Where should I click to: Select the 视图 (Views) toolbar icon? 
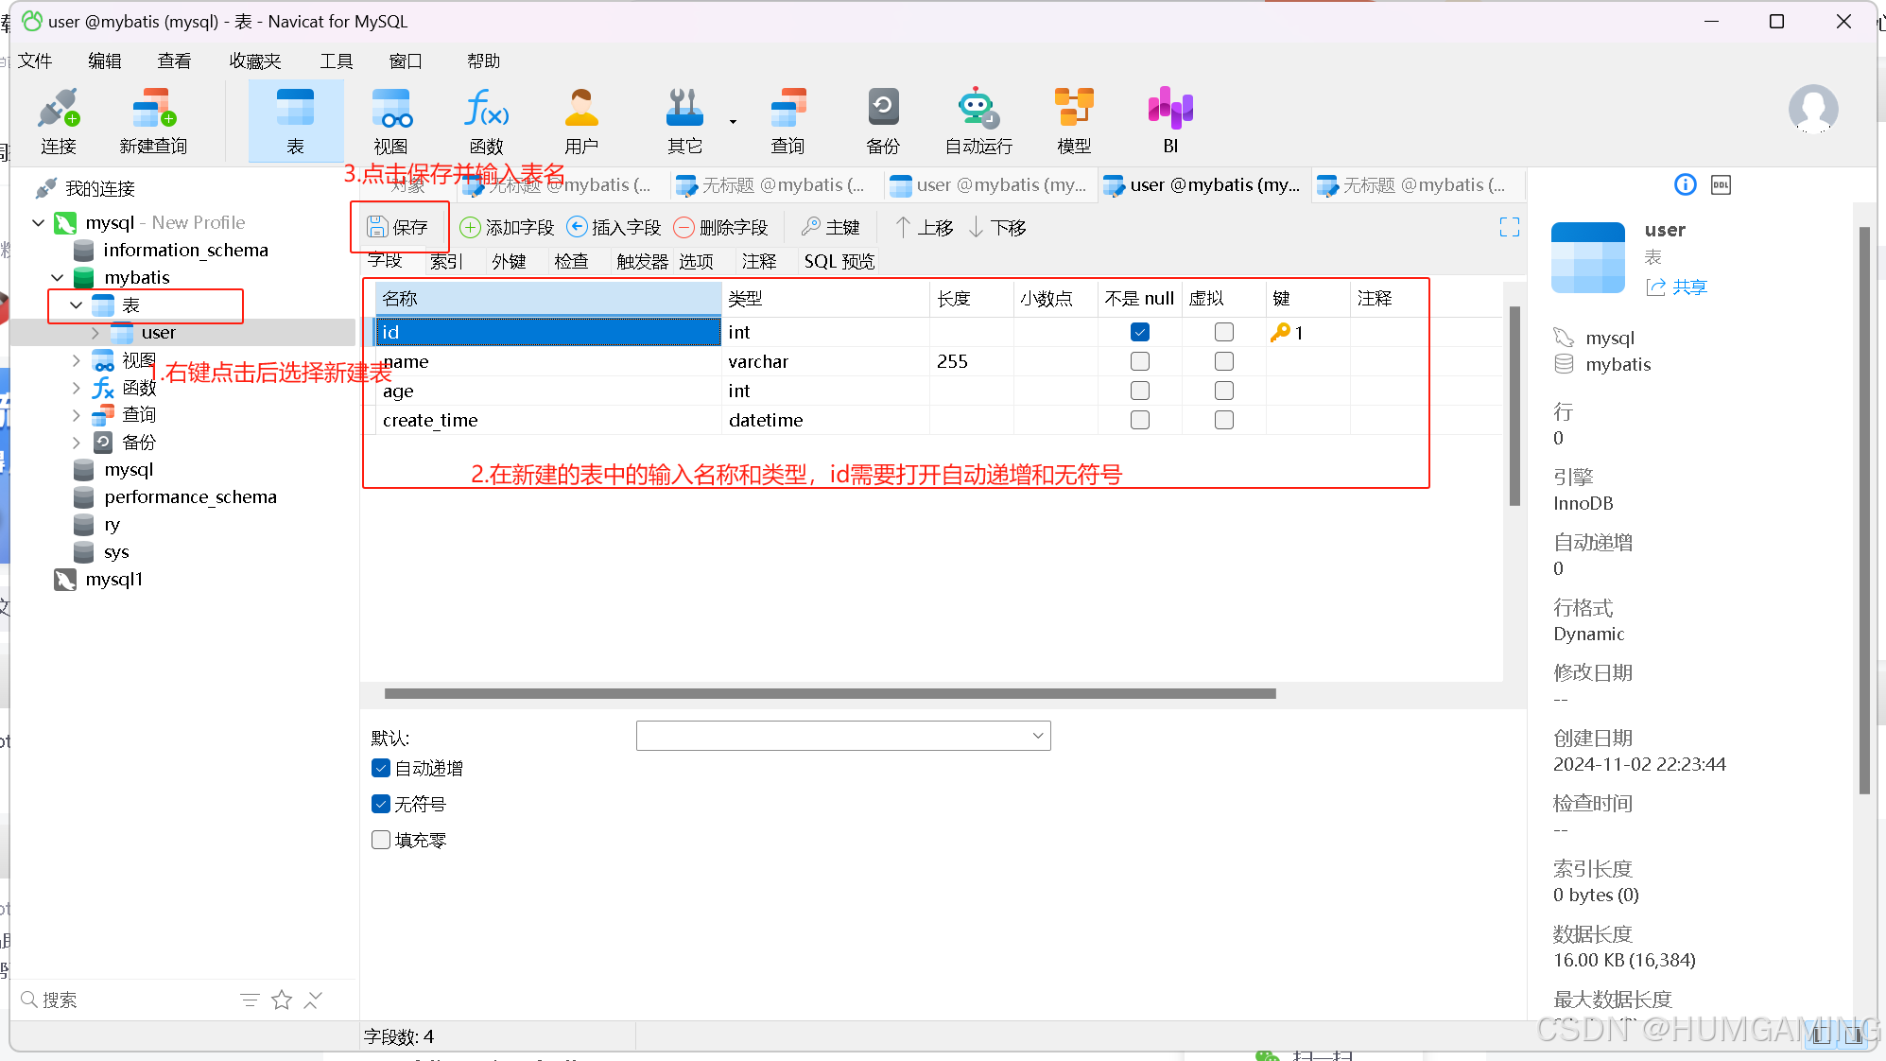click(391, 118)
